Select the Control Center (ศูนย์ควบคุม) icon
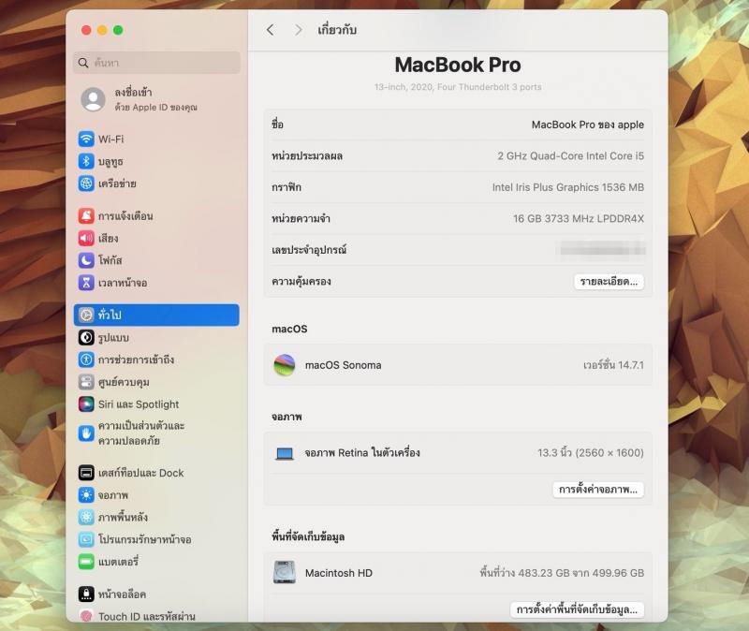The image size is (749, 631). pyautogui.click(x=86, y=382)
